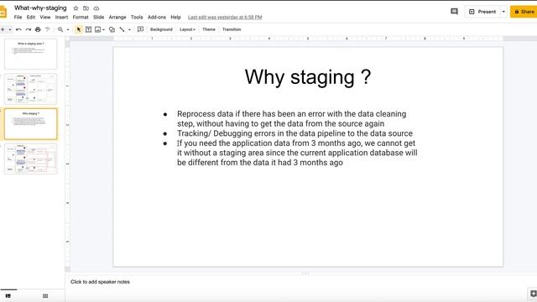
Task: Select the line tool
Action: tap(122, 29)
